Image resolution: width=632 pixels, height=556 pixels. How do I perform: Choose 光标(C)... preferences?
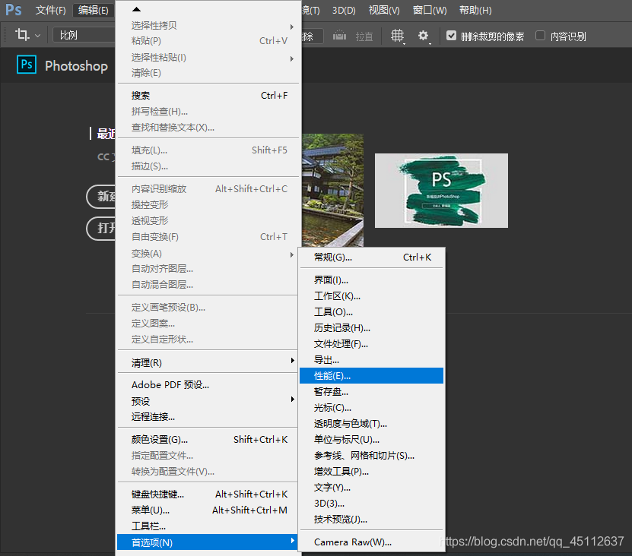click(372, 407)
